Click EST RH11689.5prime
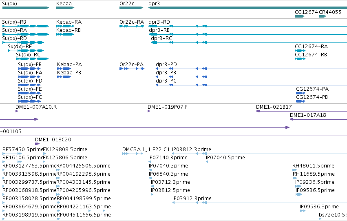The width and height of the screenshot is (347, 221). pos(295,178)
